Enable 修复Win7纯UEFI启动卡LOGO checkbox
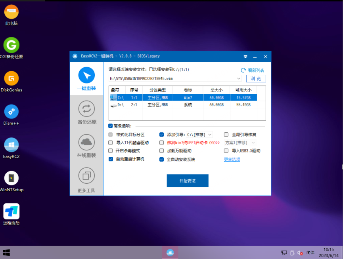 (162, 143)
